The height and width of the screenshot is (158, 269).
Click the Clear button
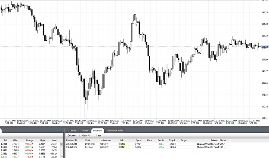click(x=99, y=136)
